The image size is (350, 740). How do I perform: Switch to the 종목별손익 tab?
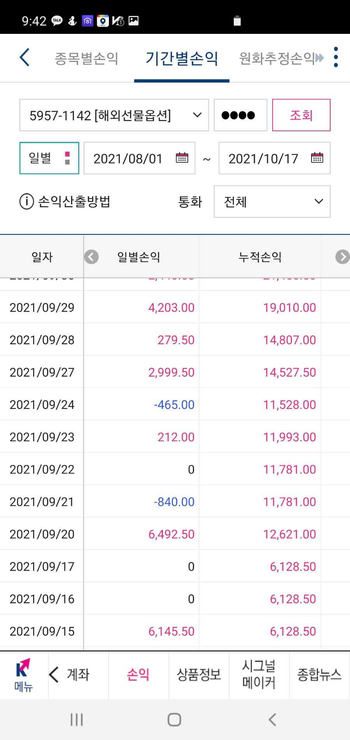click(86, 58)
